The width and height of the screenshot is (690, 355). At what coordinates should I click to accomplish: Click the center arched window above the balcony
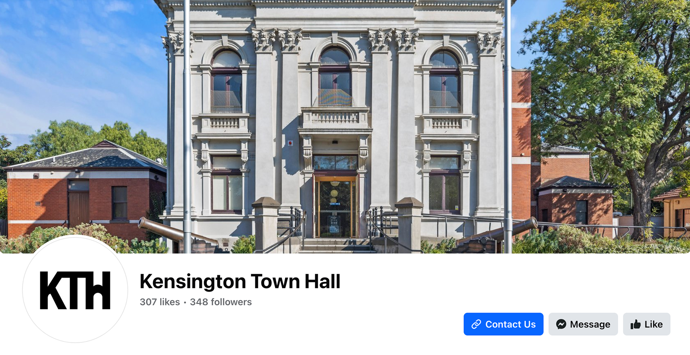point(335,77)
